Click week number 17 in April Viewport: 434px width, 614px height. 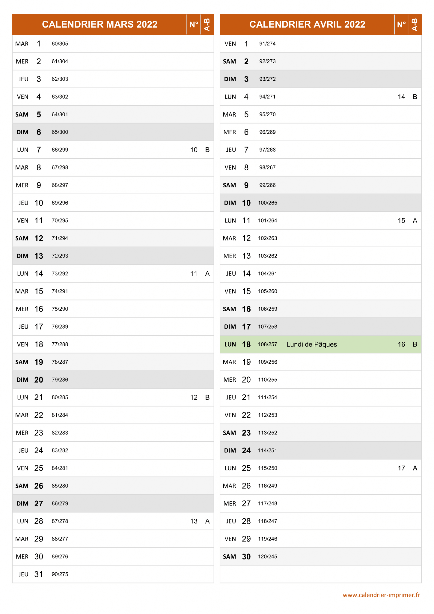tap(401, 468)
